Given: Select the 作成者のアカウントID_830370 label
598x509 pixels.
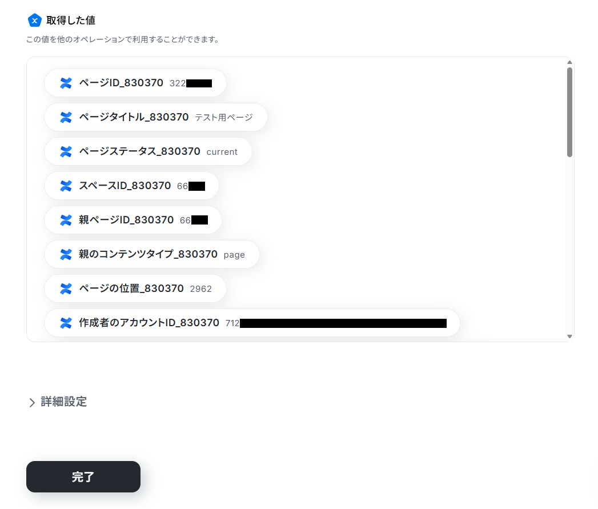Looking at the screenshot, I should pyautogui.click(x=149, y=323).
